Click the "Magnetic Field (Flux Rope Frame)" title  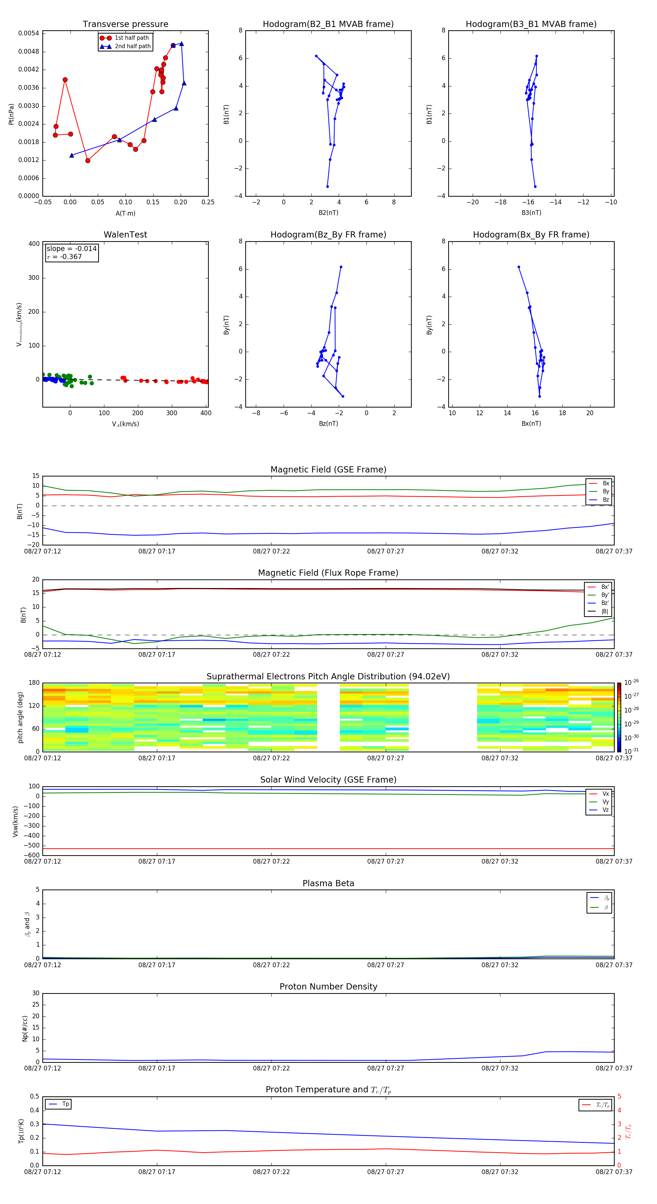[328, 573]
